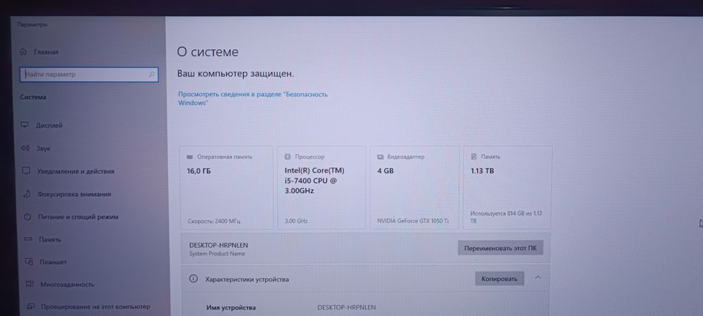Click the info icon beside Характеристики устройства

coord(193,279)
